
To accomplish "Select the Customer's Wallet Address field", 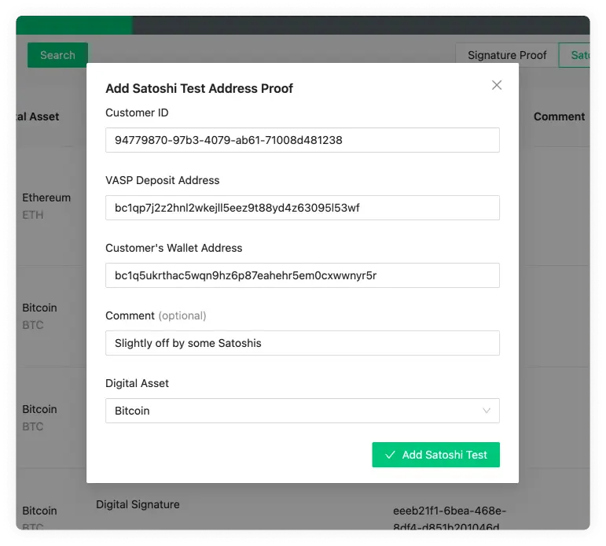I will (x=303, y=275).
